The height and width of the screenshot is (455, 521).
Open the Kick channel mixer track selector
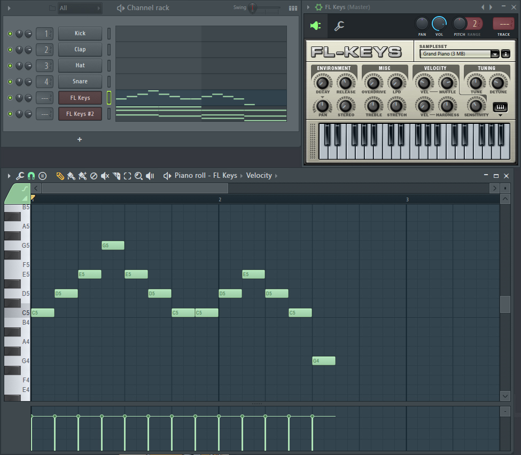click(x=44, y=34)
